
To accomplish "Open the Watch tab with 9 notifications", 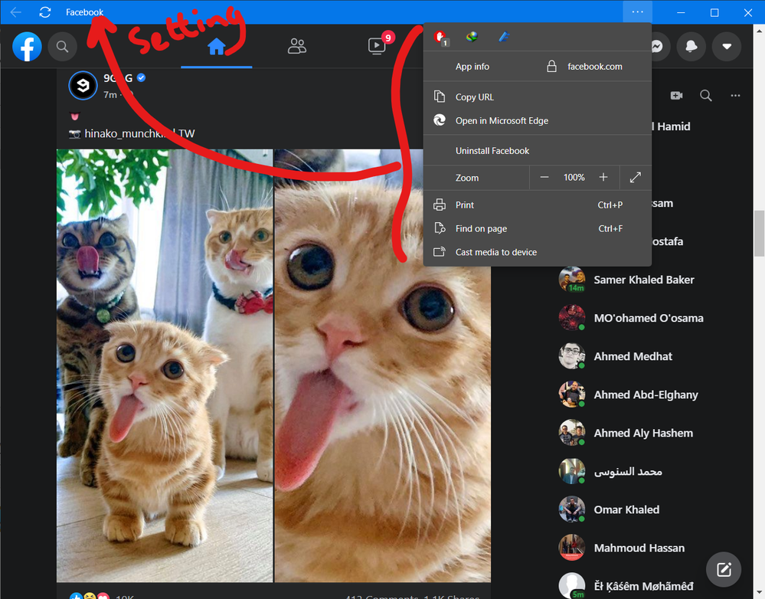I will tap(376, 47).
